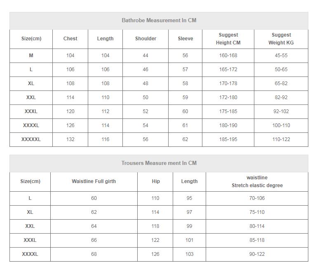Viewport: 317px width, 262px height.
Task: Click the Hip column header
Action: pos(156,181)
